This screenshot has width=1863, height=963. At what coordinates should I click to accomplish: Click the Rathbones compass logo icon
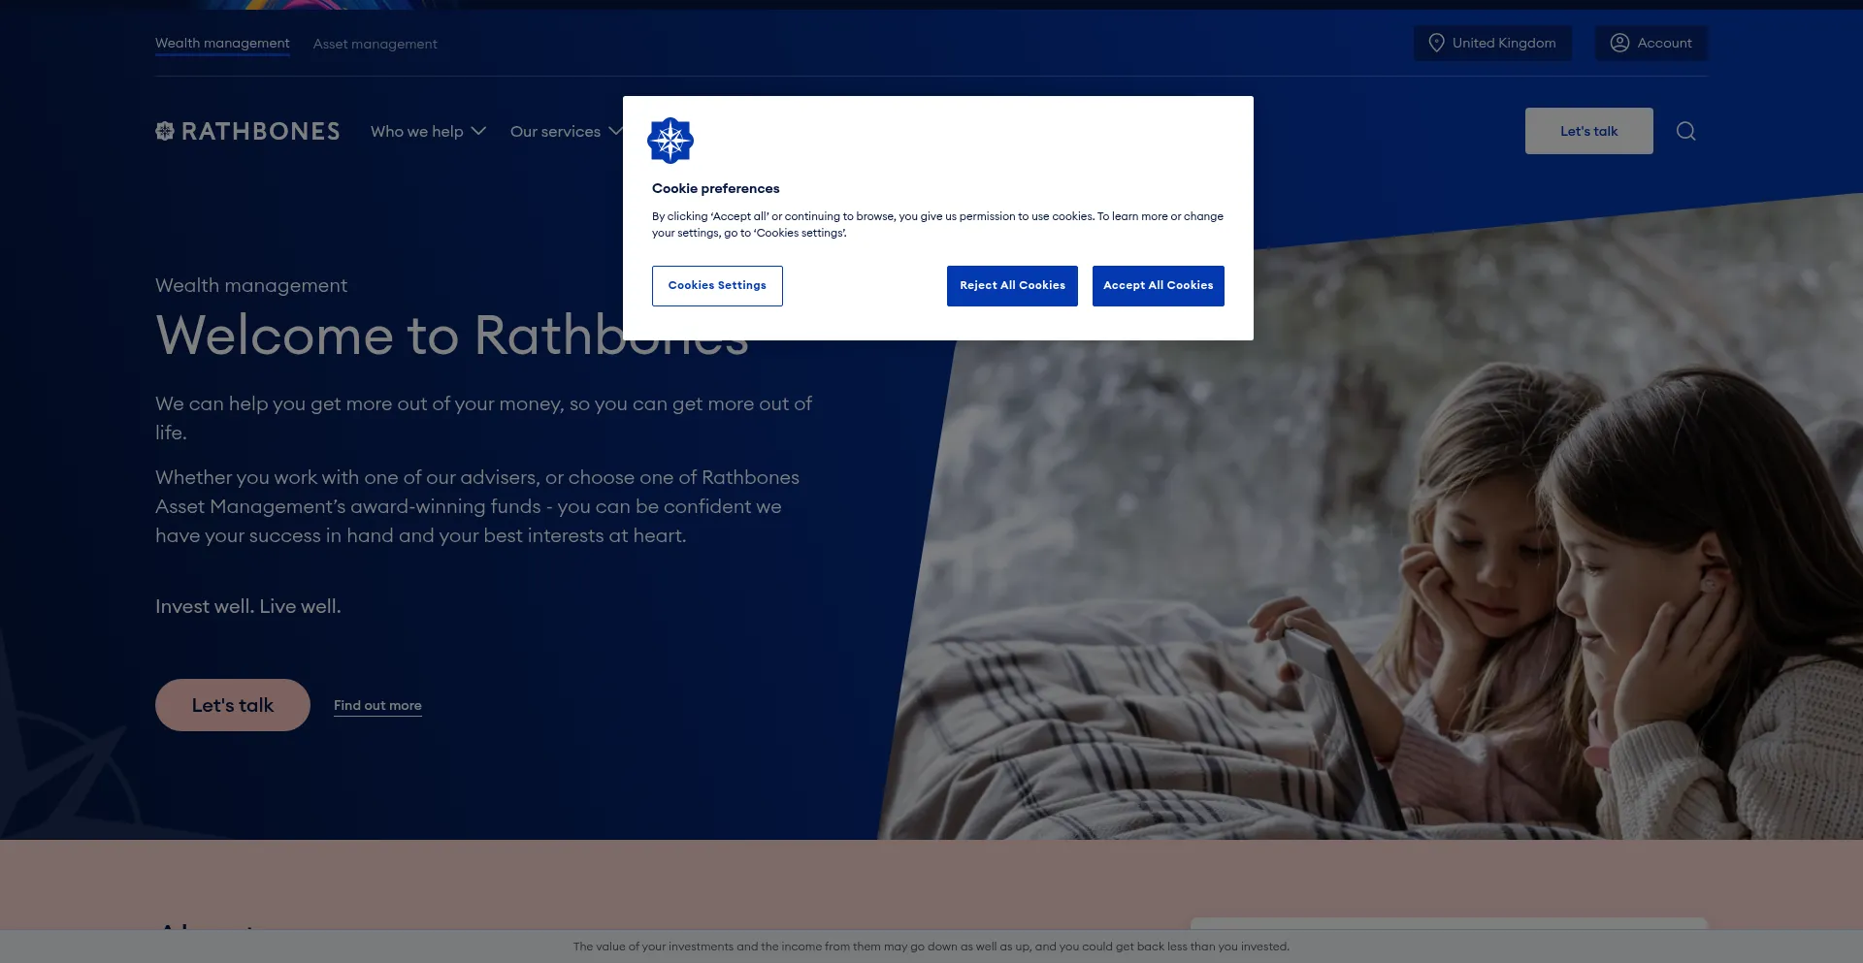[165, 131]
